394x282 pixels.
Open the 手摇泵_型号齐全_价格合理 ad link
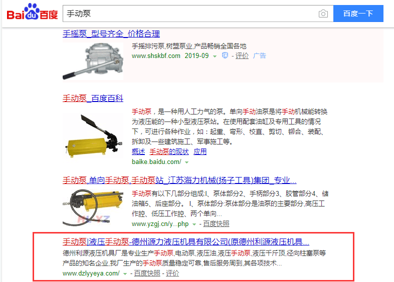(111, 33)
